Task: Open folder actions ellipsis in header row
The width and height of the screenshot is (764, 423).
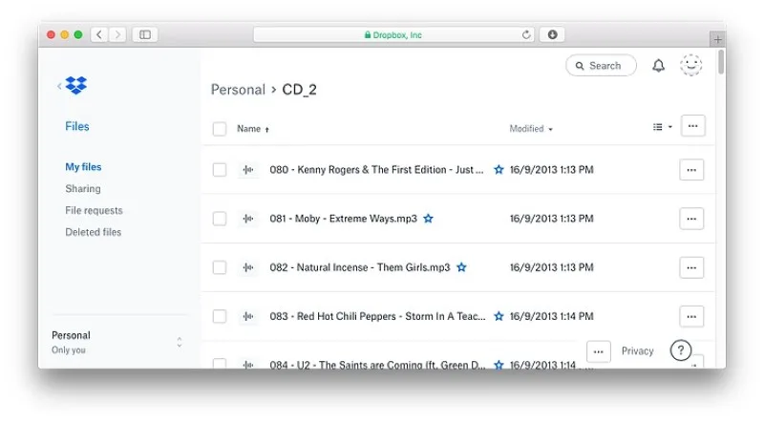Action: 693,126
